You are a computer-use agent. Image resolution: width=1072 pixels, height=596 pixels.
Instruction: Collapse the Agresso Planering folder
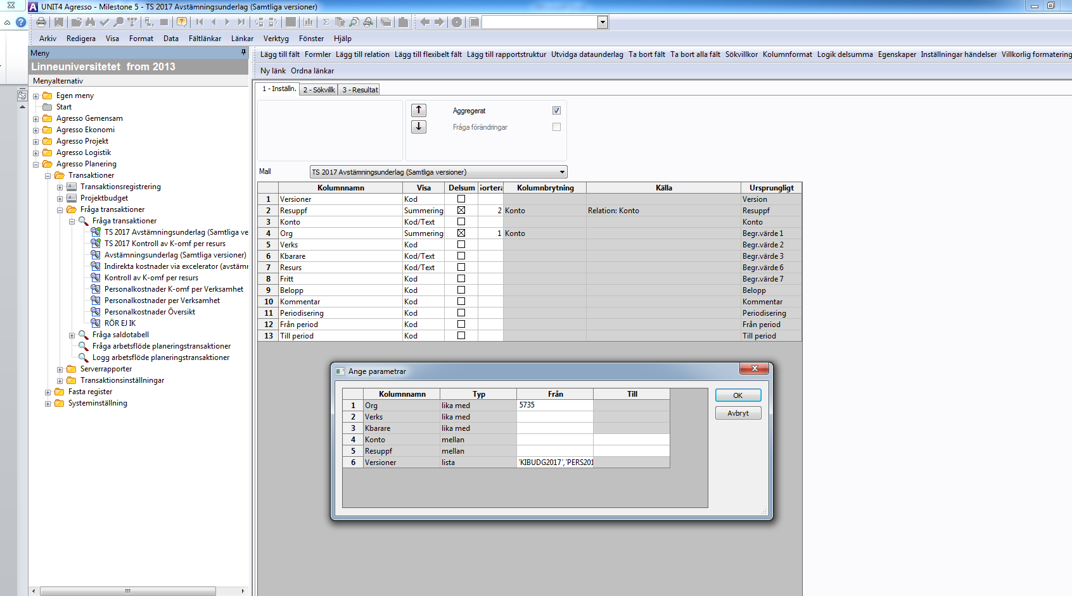point(36,165)
